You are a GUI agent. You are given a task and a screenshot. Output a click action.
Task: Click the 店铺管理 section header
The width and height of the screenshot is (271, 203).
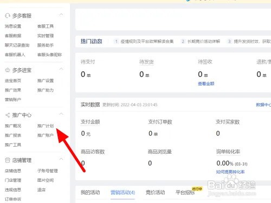click(x=22, y=160)
